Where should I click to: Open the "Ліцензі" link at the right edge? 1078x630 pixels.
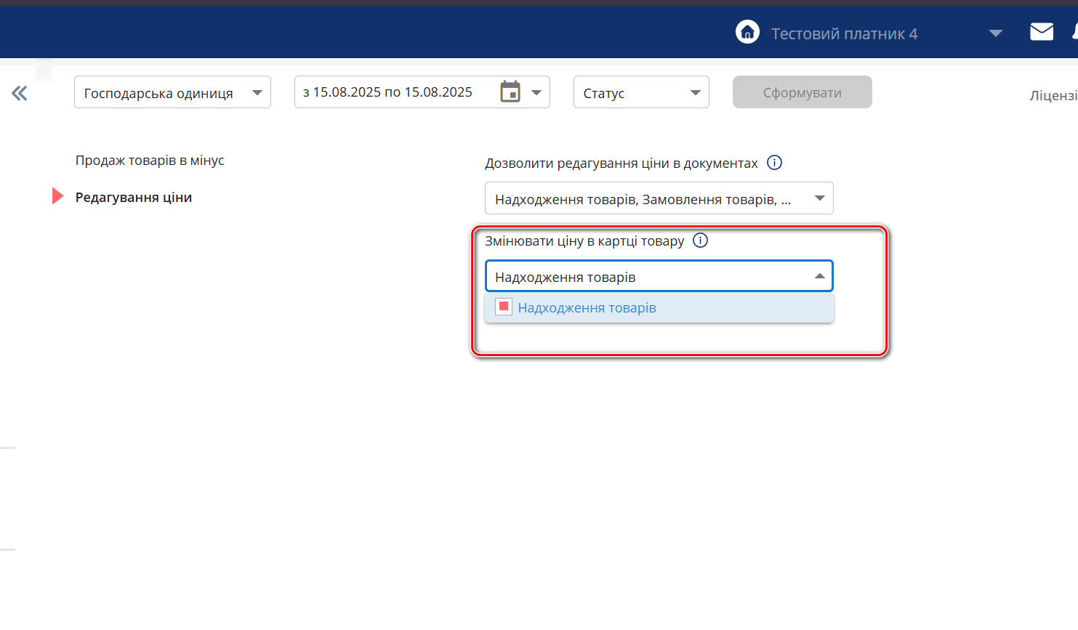tap(1053, 96)
